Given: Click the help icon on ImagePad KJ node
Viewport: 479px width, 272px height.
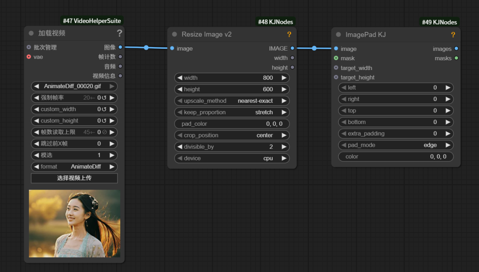Looking at the screenshot, I should click(453, 34).
